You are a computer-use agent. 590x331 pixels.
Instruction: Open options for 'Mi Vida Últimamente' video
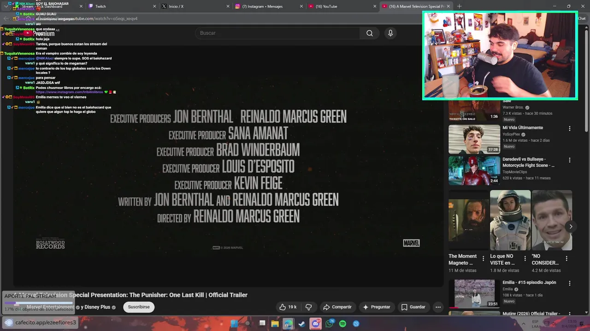coord(570,129)
